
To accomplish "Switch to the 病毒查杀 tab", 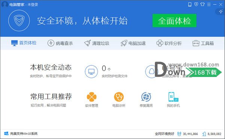I will 60,43.
